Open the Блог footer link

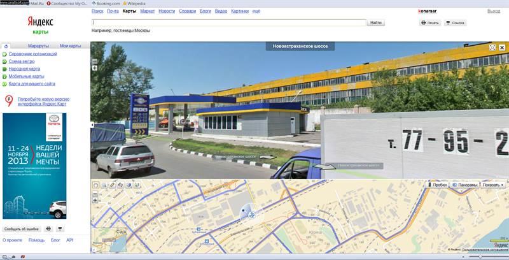[x=55, y=240]
